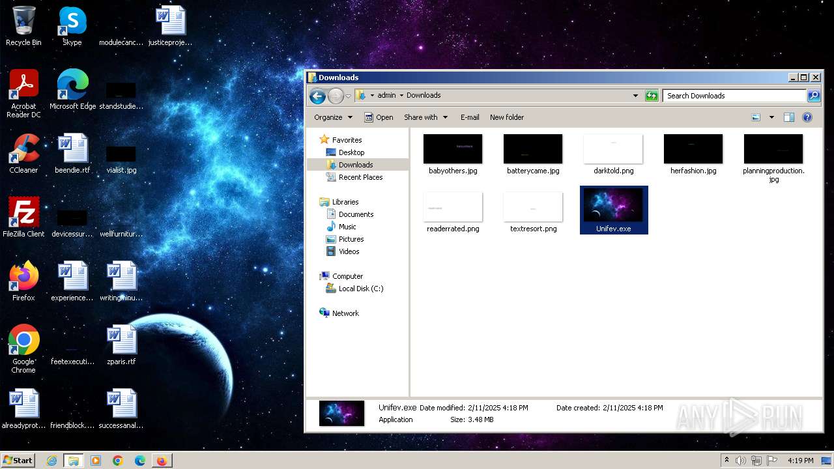Select darktold.png file
The height and width of the screenshot is (469, 834).
[x=613, y=154]
